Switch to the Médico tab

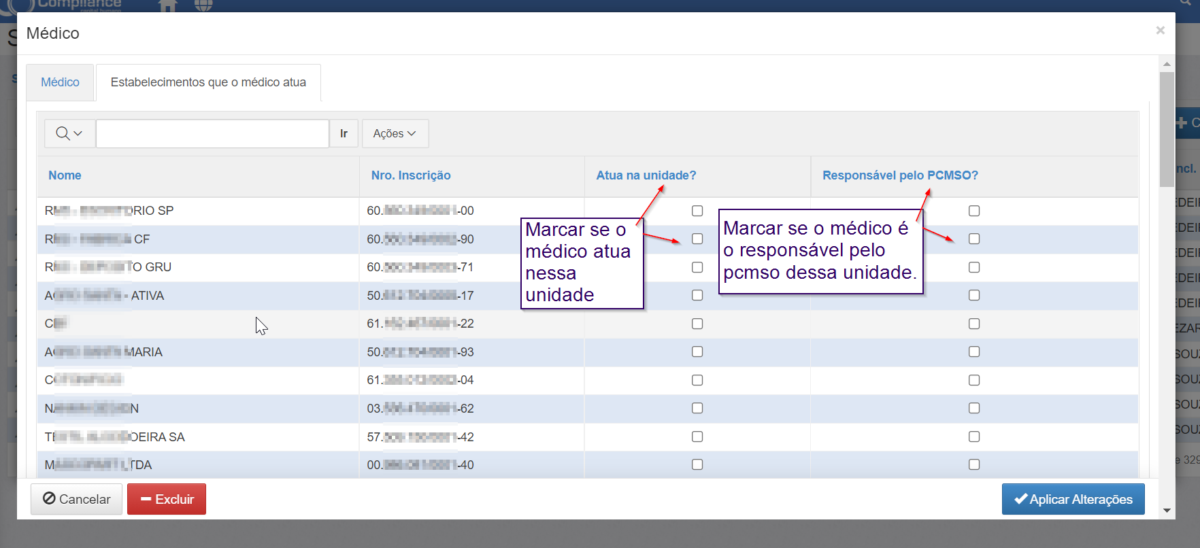pyautogui.click(x=60, y=82)
